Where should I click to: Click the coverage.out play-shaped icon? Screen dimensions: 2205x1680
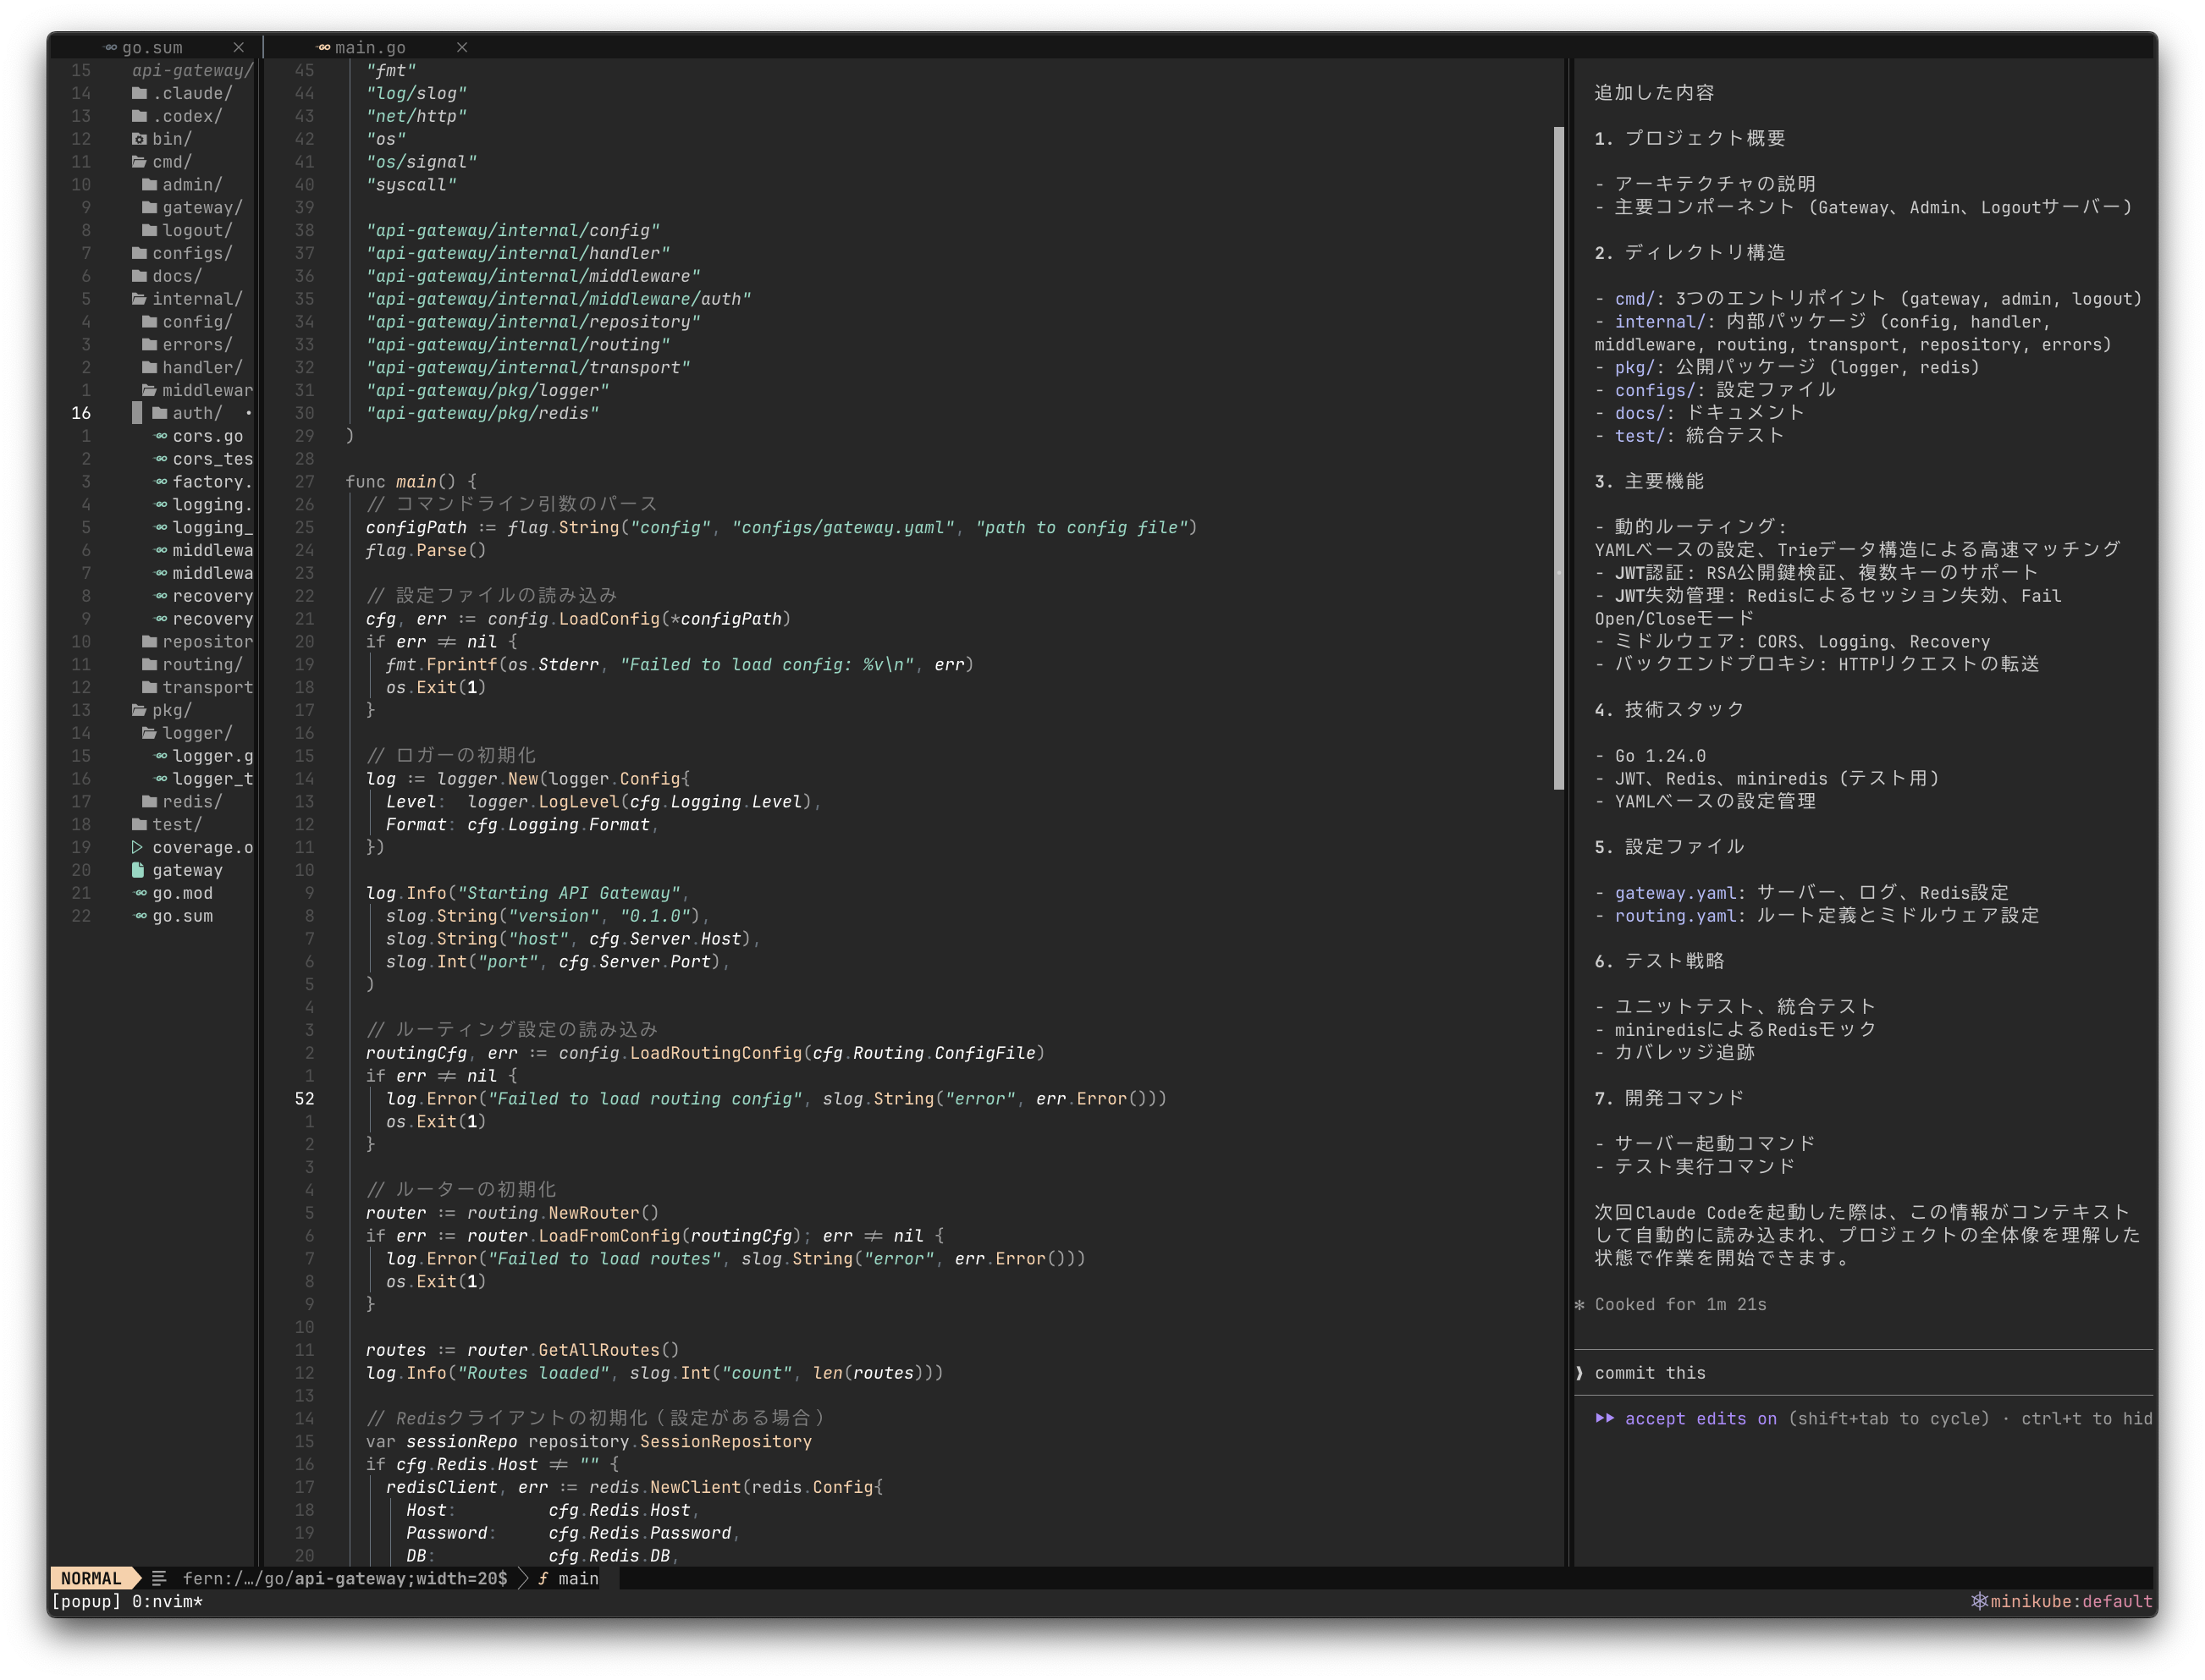point(138,847)
